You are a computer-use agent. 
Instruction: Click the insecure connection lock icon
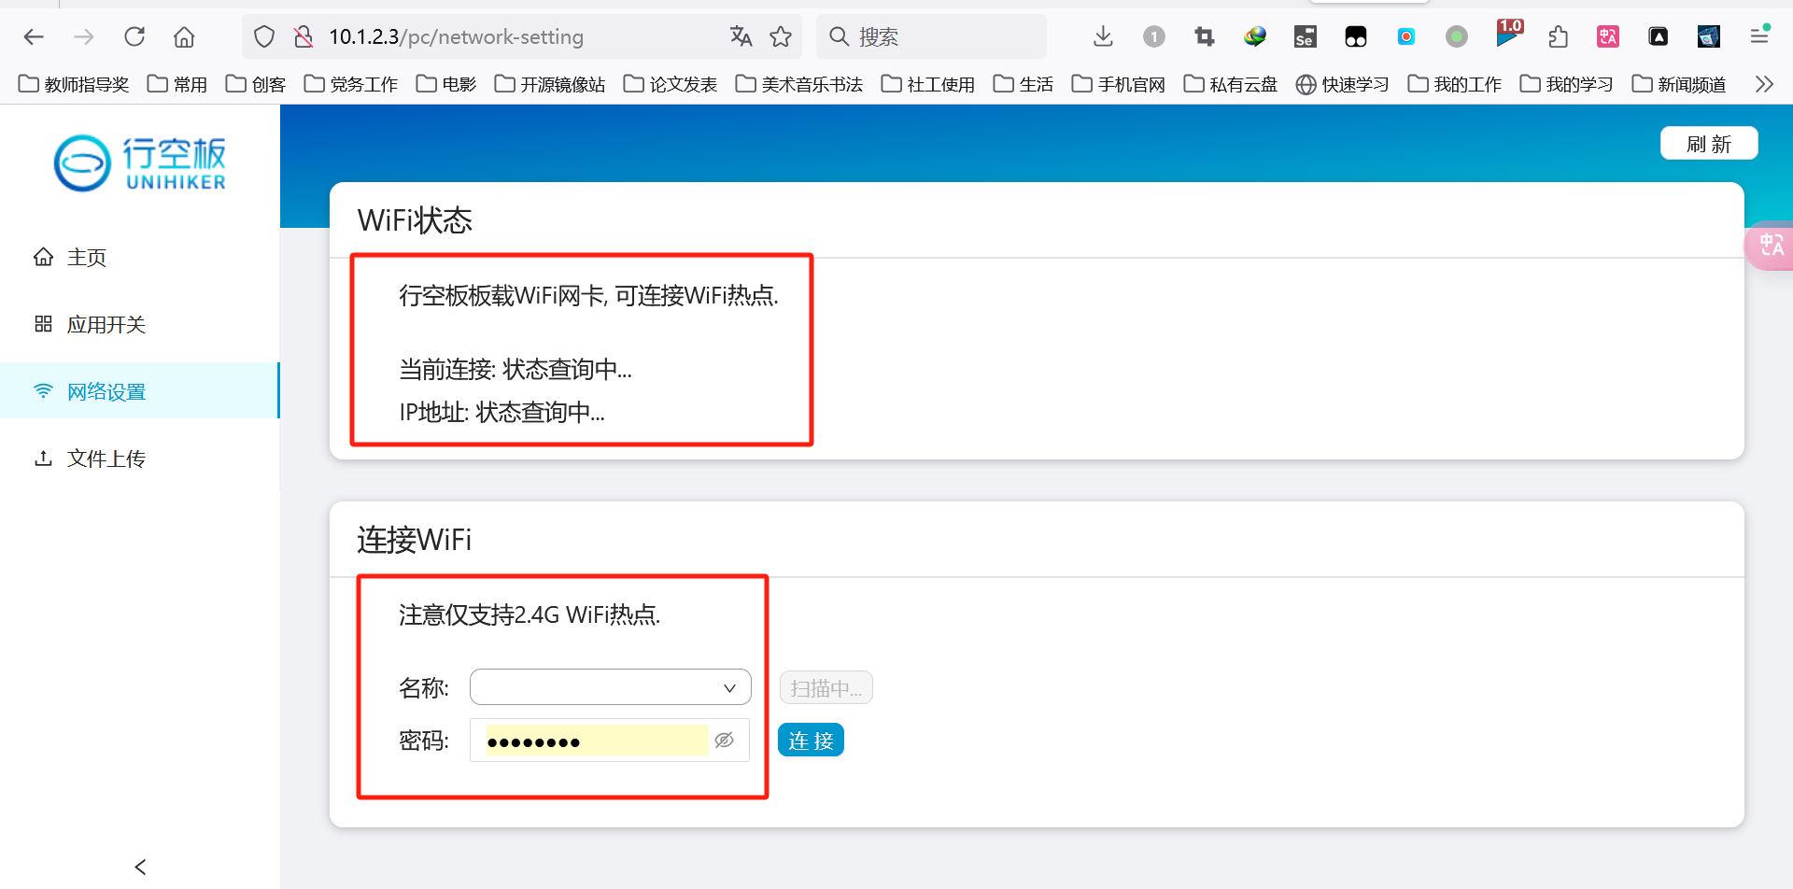[x=303, y=36]
